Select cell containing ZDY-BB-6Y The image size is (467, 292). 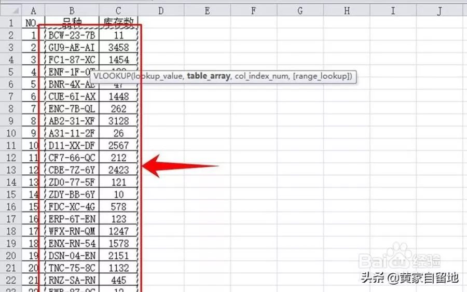pos(72,194)
